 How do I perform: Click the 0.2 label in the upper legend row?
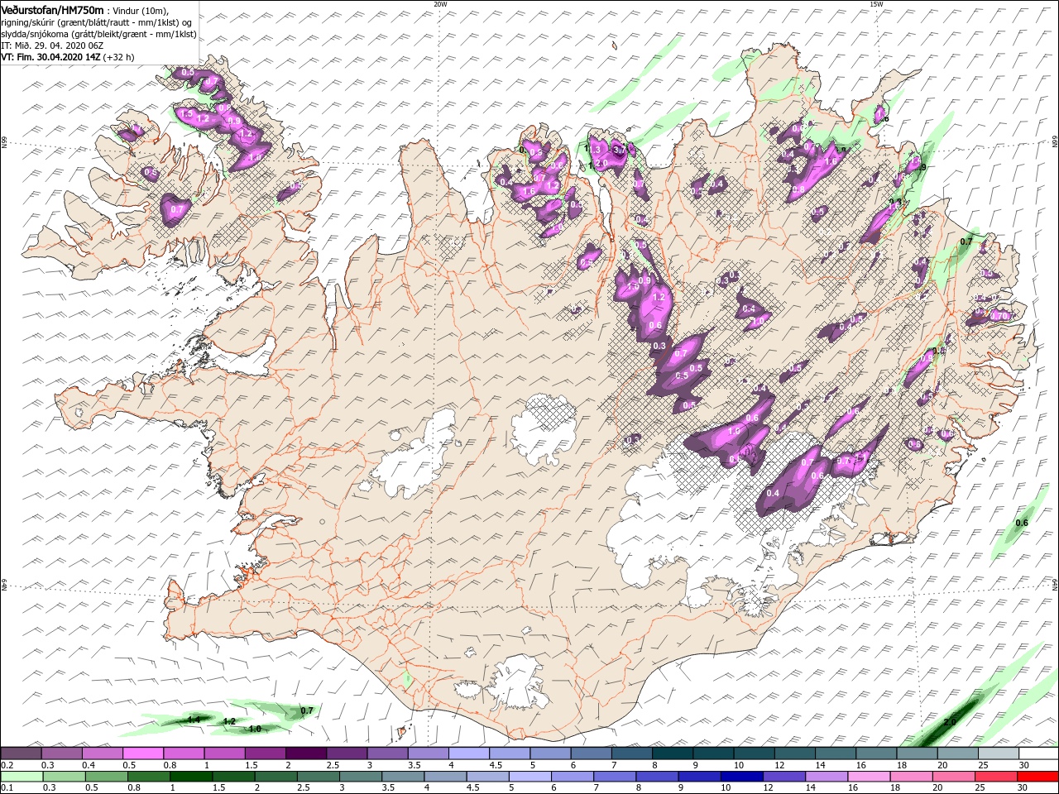tap(7, 766)
